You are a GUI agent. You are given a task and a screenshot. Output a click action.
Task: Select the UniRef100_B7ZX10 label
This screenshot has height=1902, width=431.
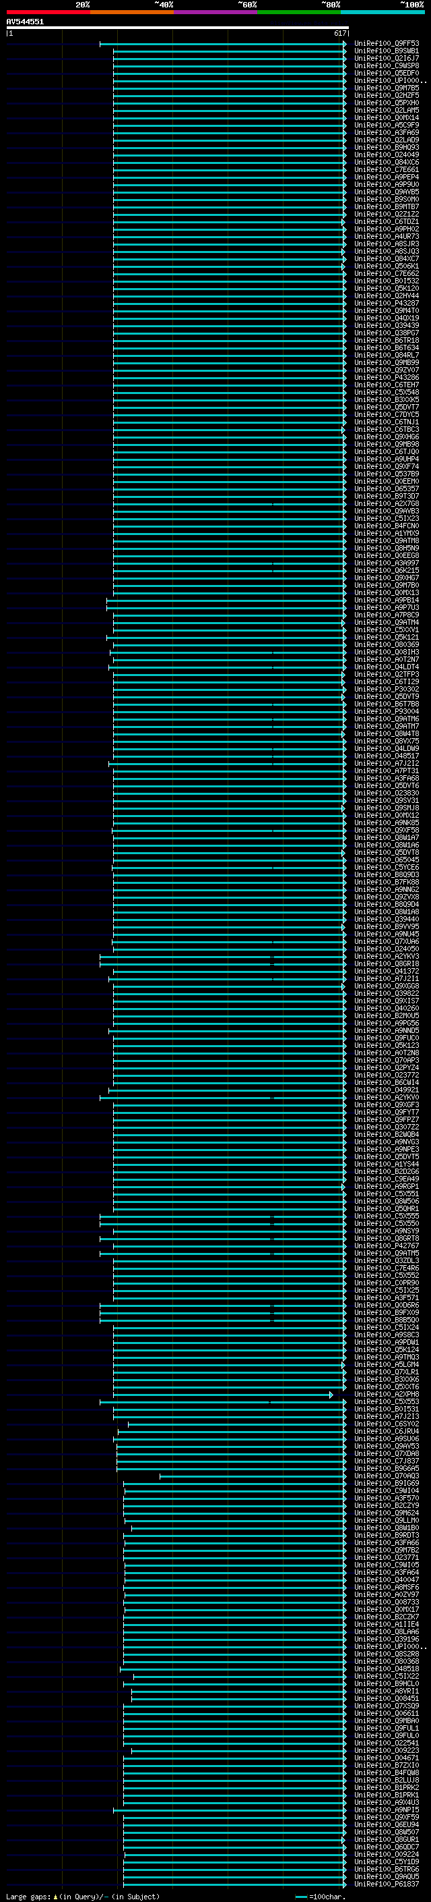click(x=387, y=1764)
